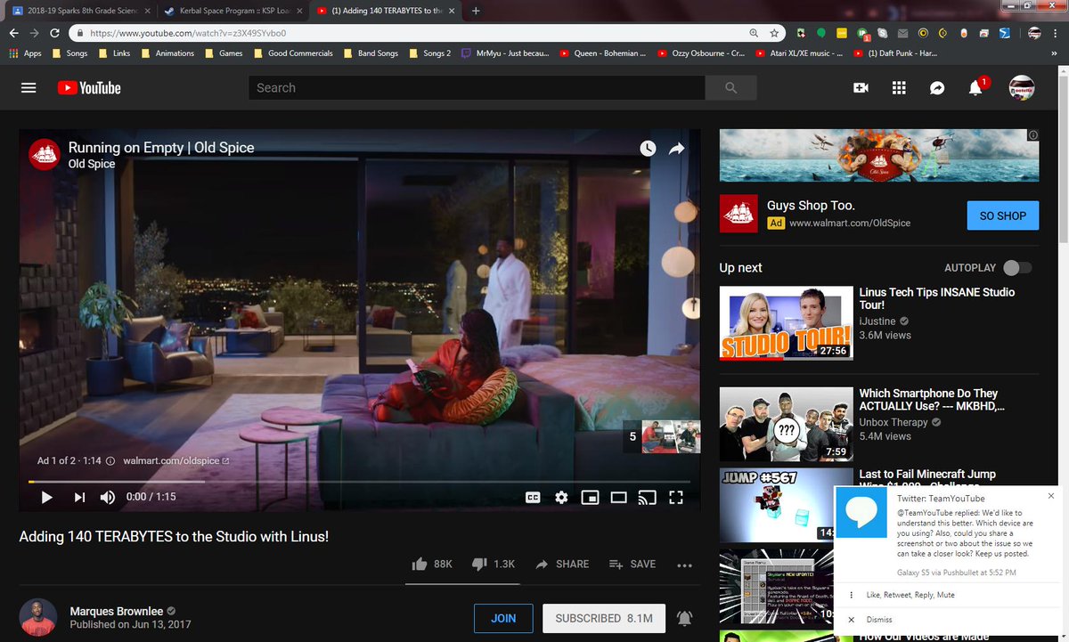Click the SO SHOP ad button
Viewport: 1069px width, 642px height.
coord(1003,215)
